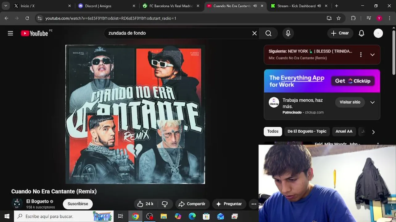Open Windows Start menu
This screenshot has width=396, height=222.
click(7, 216)
